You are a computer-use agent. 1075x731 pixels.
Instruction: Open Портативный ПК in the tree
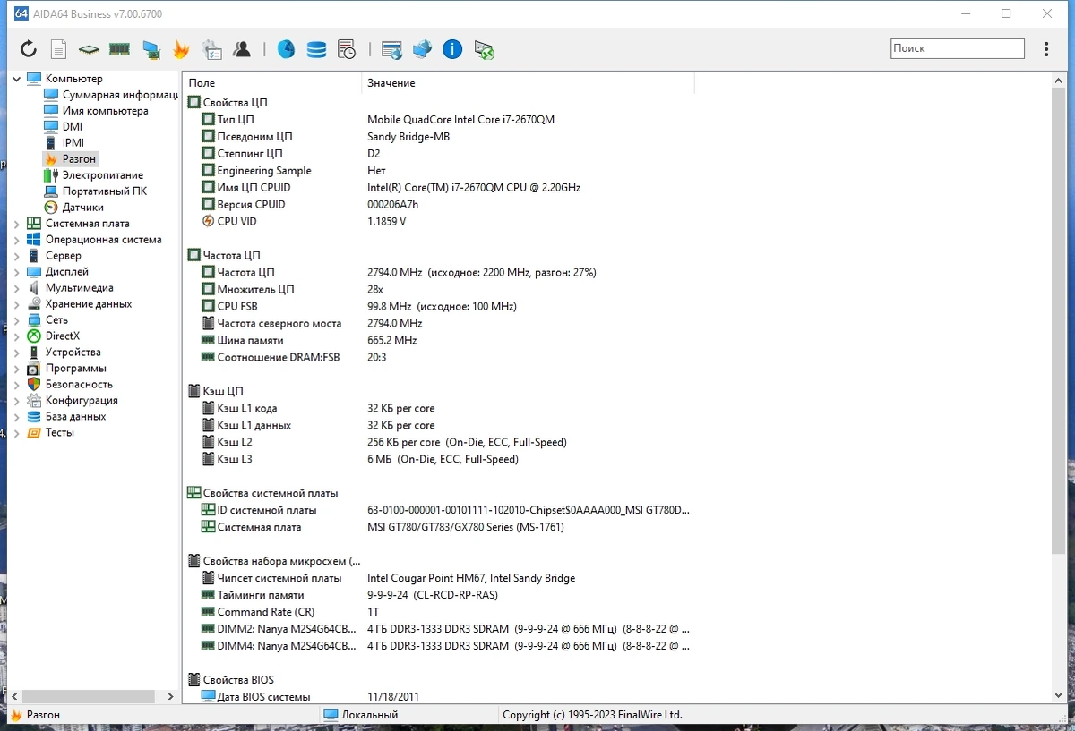tap(95, 191)
